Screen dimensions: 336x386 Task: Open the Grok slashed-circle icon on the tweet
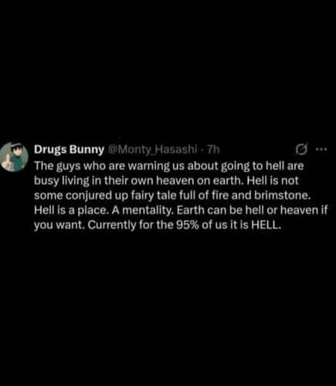point(301,149)
